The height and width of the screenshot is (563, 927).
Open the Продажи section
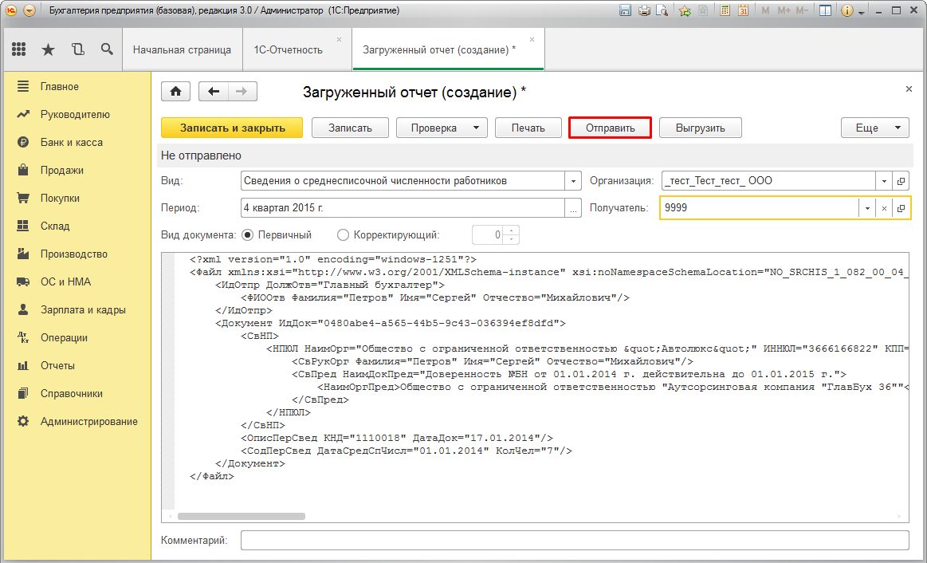coord(77,171)
